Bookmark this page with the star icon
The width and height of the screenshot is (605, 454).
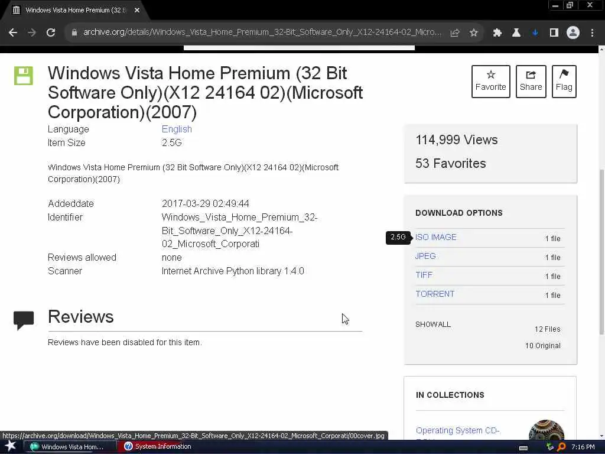pyautogui.click(x=474, y=33)
